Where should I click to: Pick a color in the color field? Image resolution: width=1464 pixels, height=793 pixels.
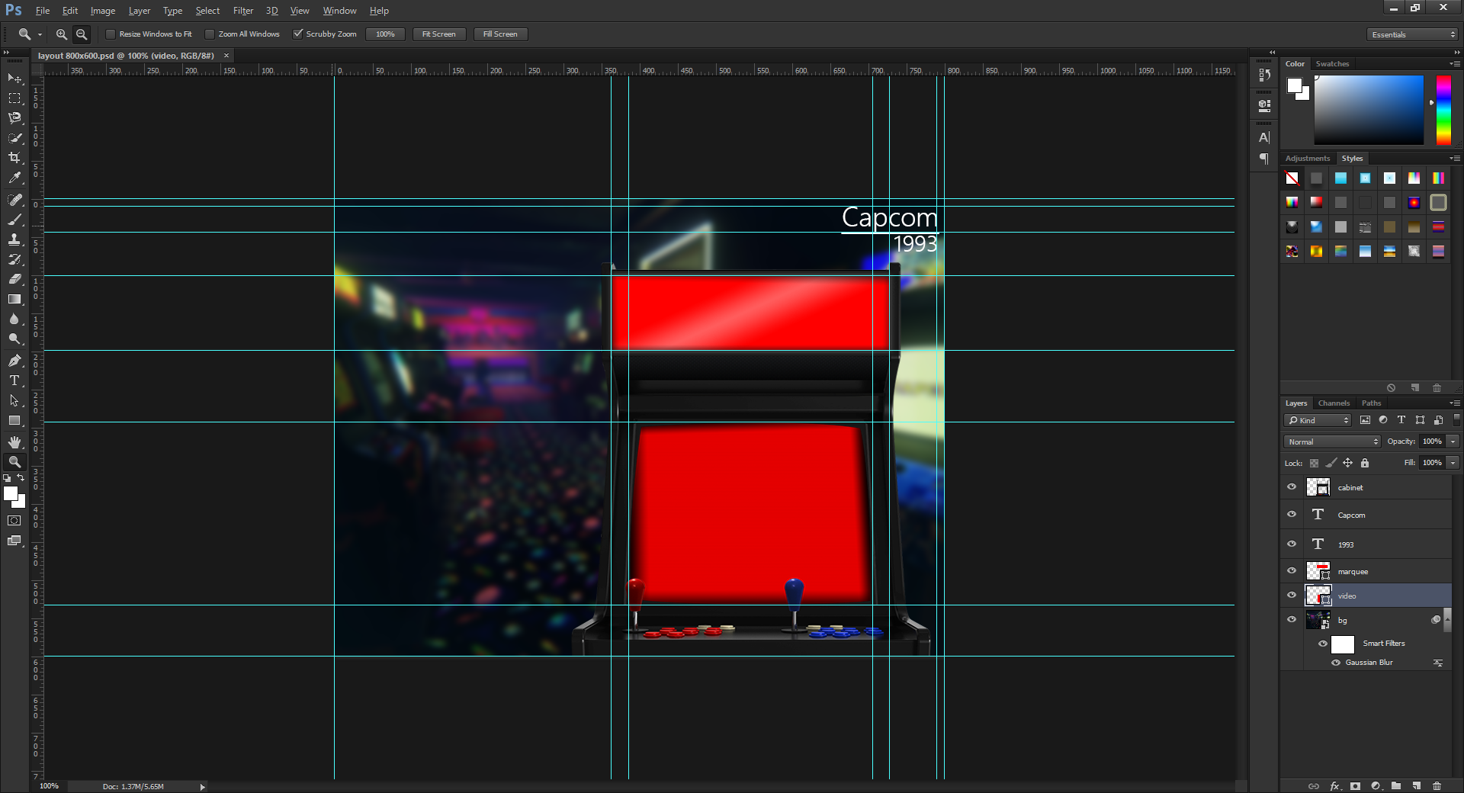coord(1369,110)
